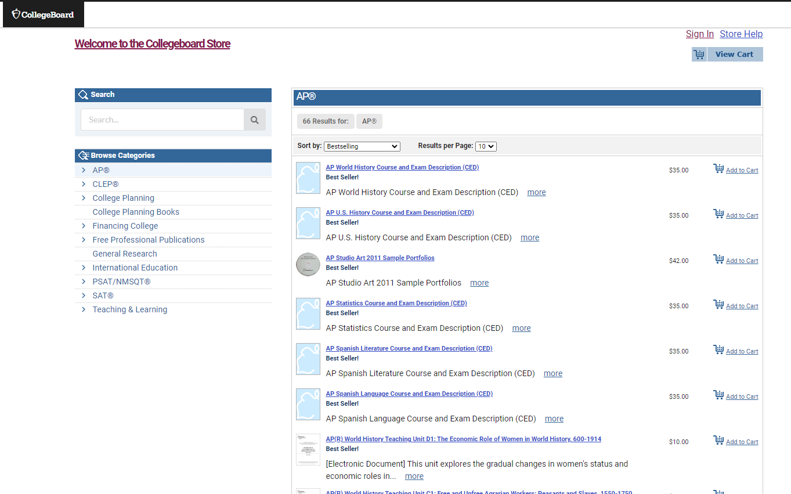Select Teaching & Learning category
The width and height of the screenshot is (791, 494).
point(130,309)
